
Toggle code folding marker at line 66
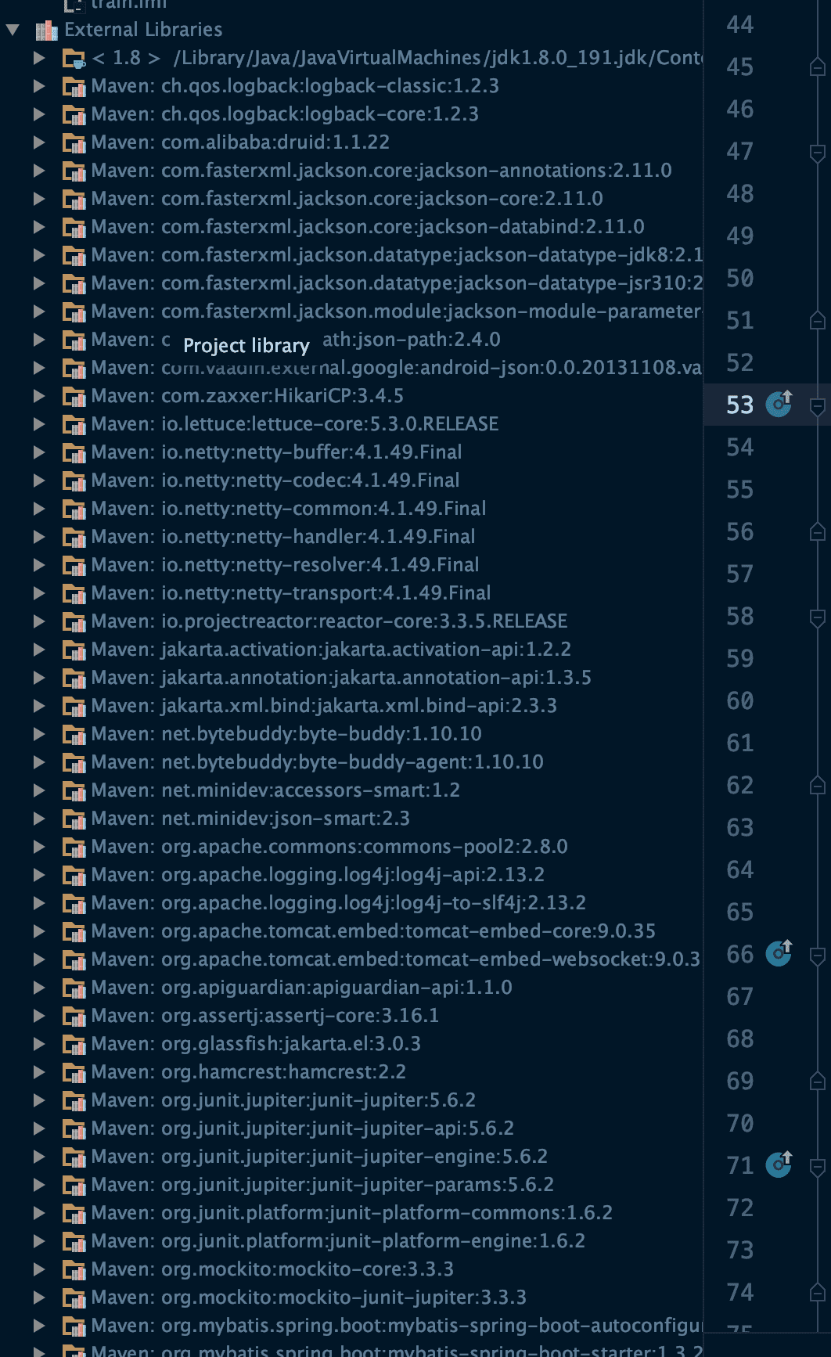pos(817,956)
